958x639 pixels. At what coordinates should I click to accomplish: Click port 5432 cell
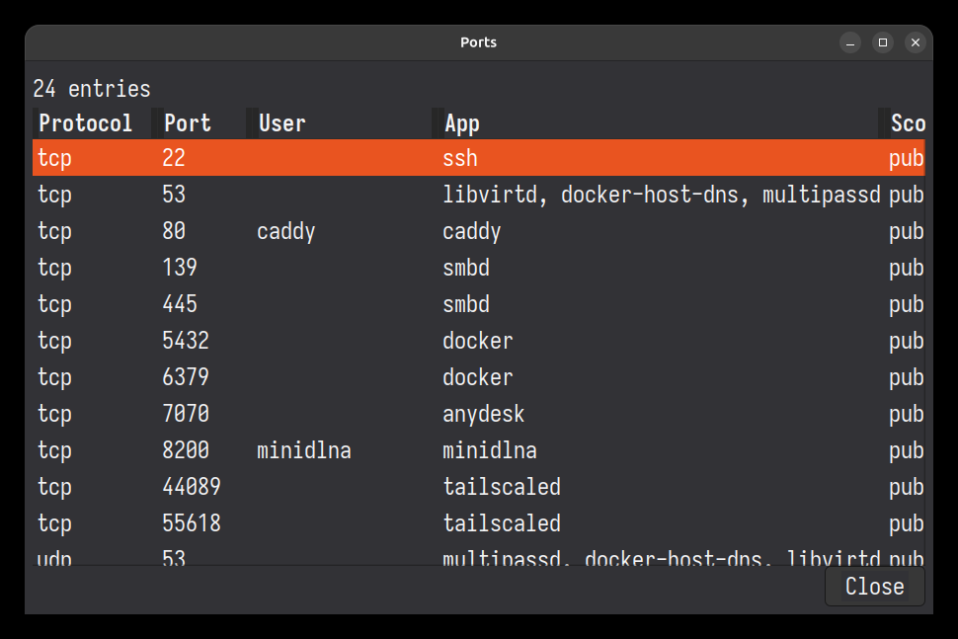point(186,341)
